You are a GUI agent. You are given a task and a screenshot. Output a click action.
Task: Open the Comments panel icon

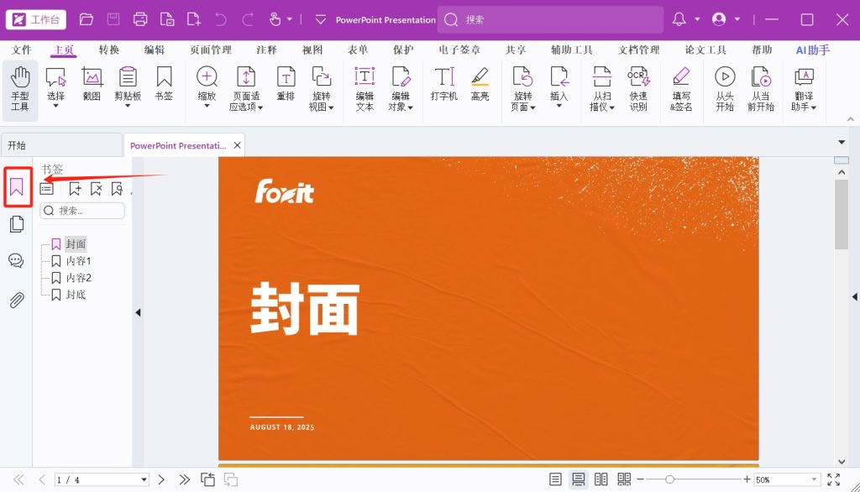coord(16,260)
